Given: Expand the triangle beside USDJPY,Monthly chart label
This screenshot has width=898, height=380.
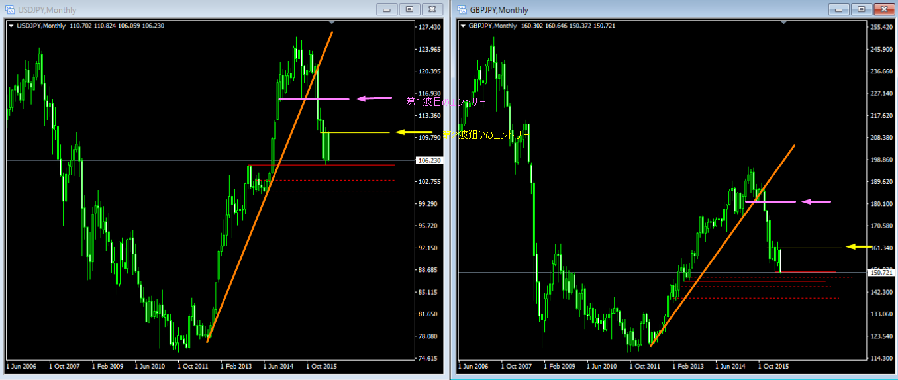Looking at the screenshot, I should [x=11, y=26].
